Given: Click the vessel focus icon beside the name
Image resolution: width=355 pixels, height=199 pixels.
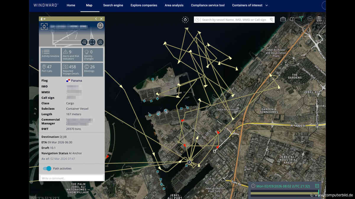Looking at the screenshot, I should pos(44,27).
